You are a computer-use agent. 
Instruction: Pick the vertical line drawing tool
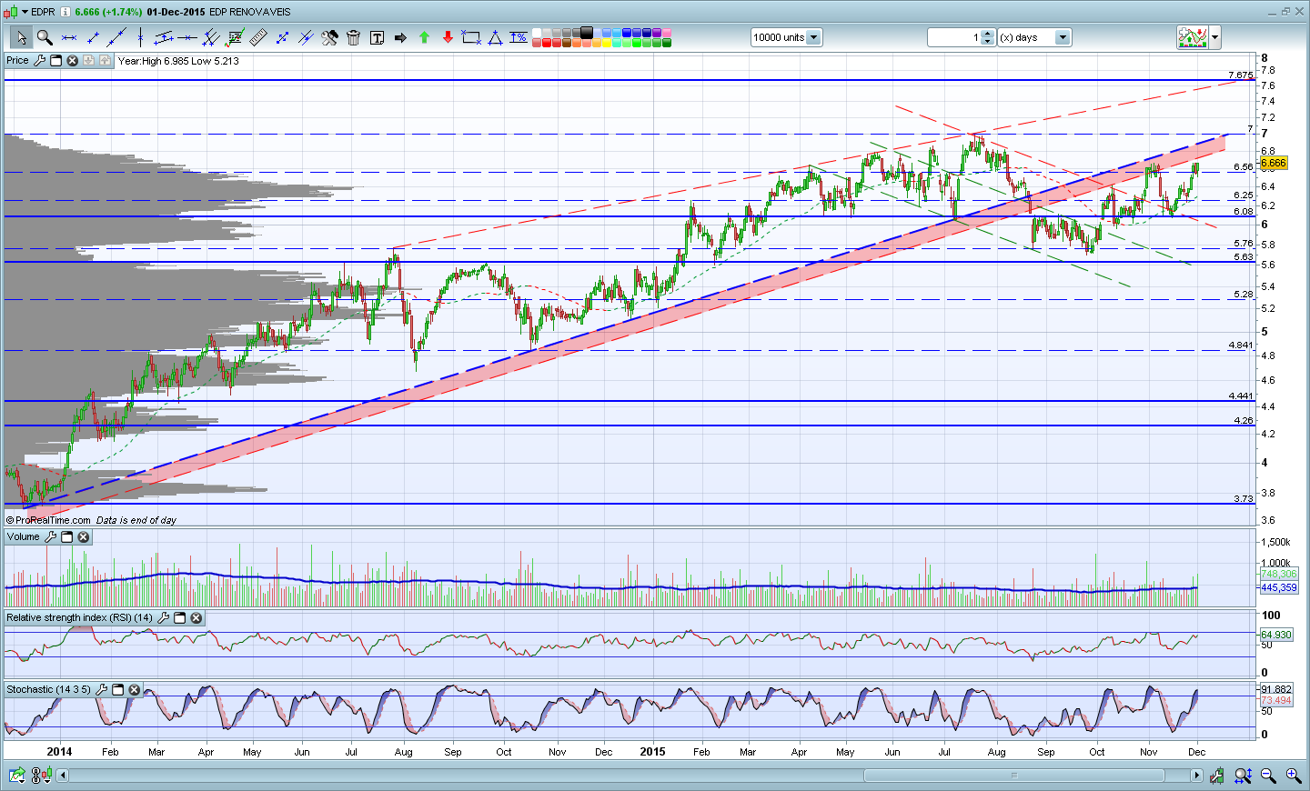tap(140, 37)
